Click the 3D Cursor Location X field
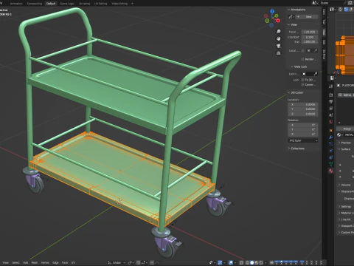 pos(303,104)
